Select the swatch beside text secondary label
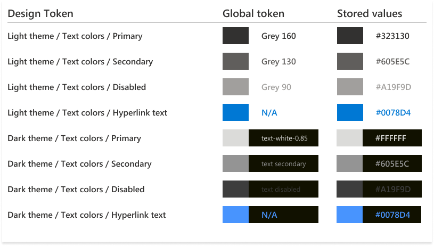This screenshot has width=434, height=246. click(x=235, y=163)
